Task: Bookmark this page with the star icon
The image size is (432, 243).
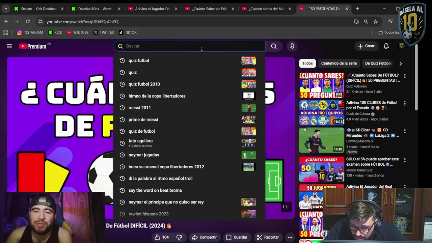Action: point(376,22)
